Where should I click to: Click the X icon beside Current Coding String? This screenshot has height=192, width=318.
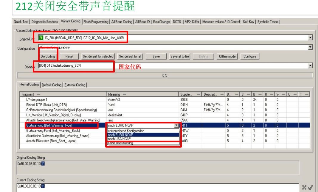point(304,187)
